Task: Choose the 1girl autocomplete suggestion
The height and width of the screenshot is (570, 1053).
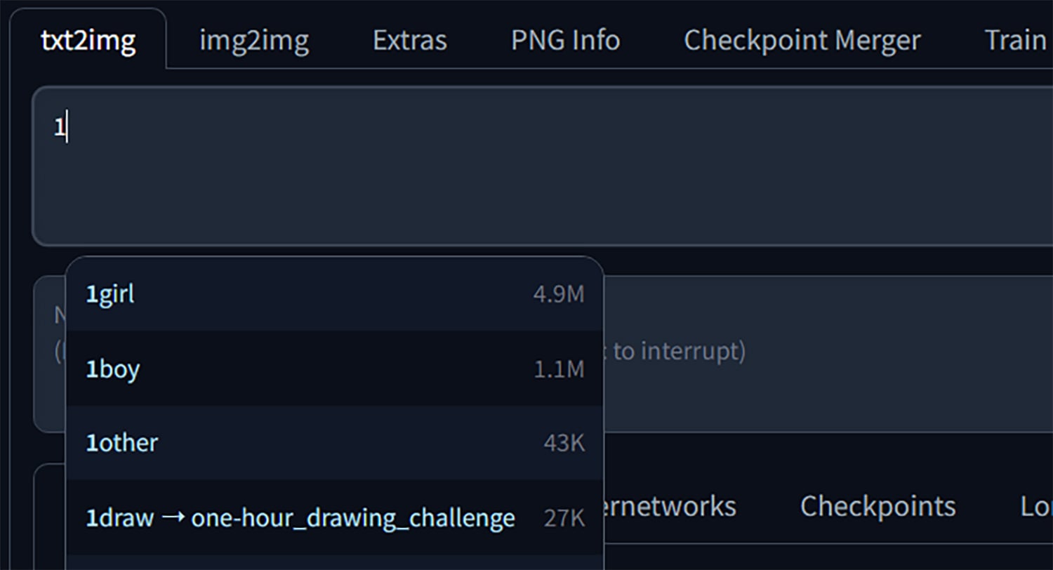Action: click(334, 293)
